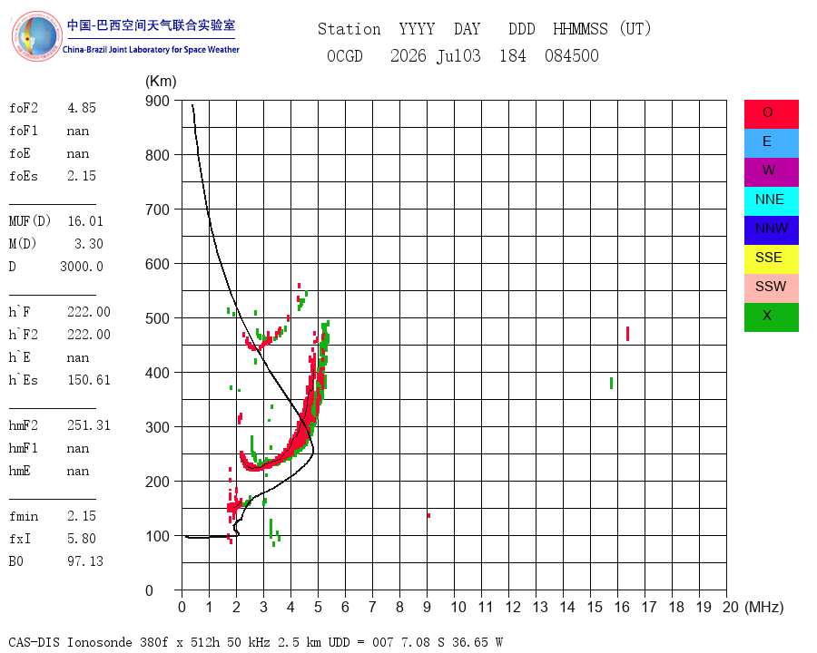The image size is (817, 653).
Task: Click the B0 value 97.13
Action: click(85, 561)
